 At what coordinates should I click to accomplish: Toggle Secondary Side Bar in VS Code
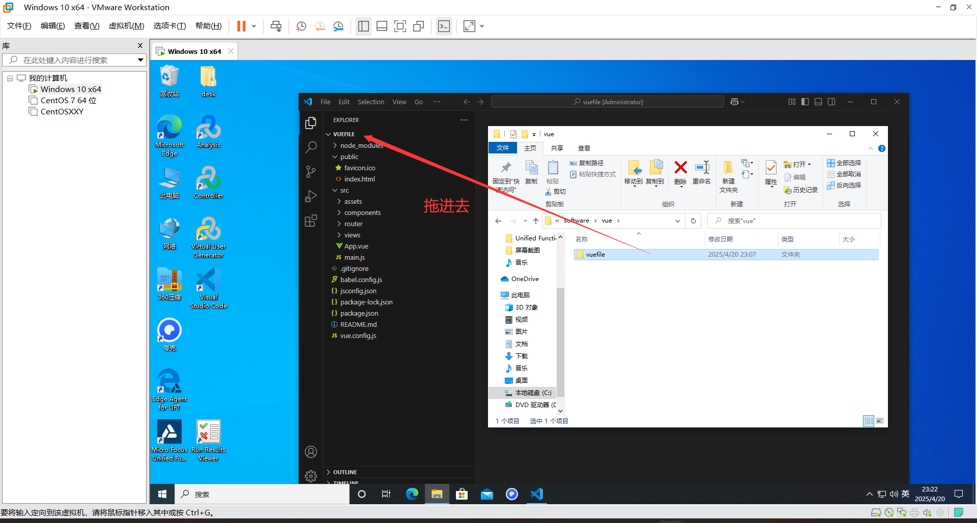(831, 102)
